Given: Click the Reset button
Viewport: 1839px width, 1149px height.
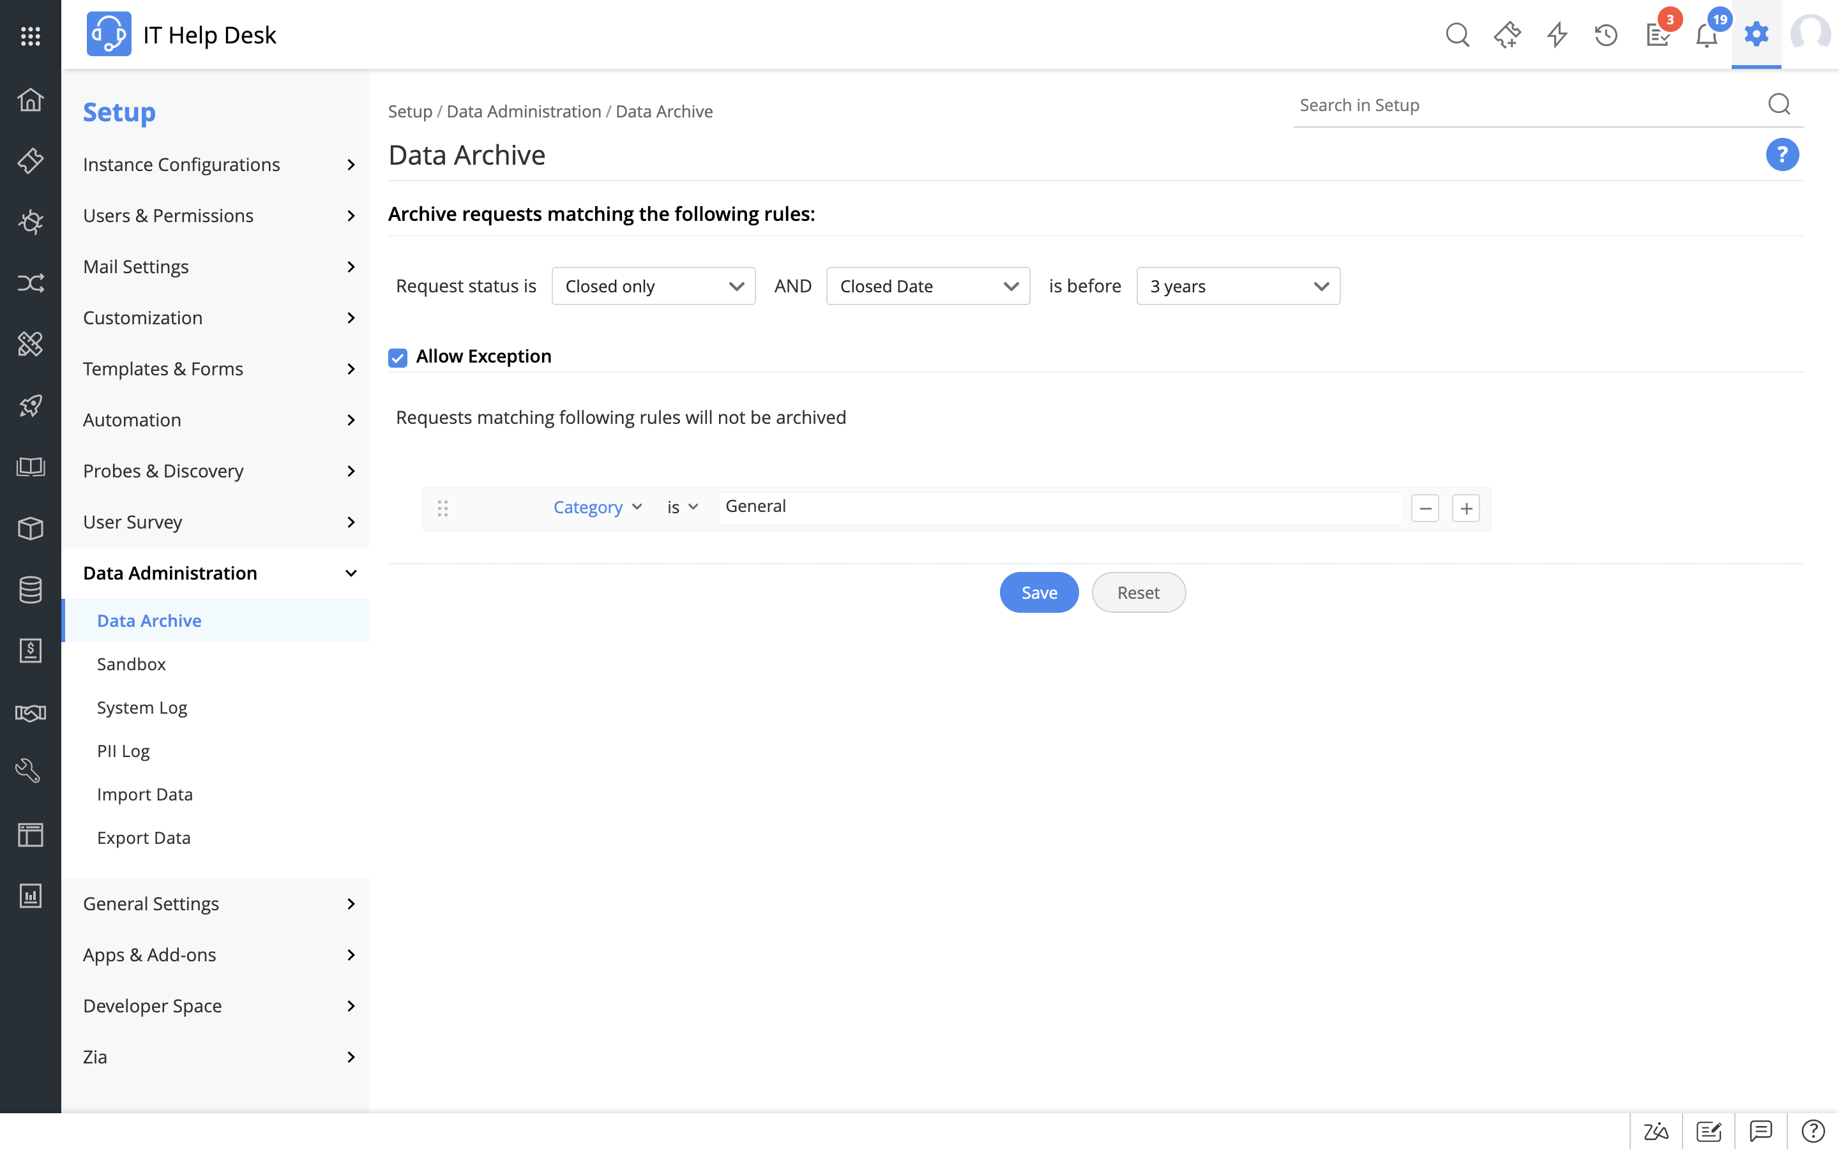Looking at the screenshot, I should point(1138,593).
